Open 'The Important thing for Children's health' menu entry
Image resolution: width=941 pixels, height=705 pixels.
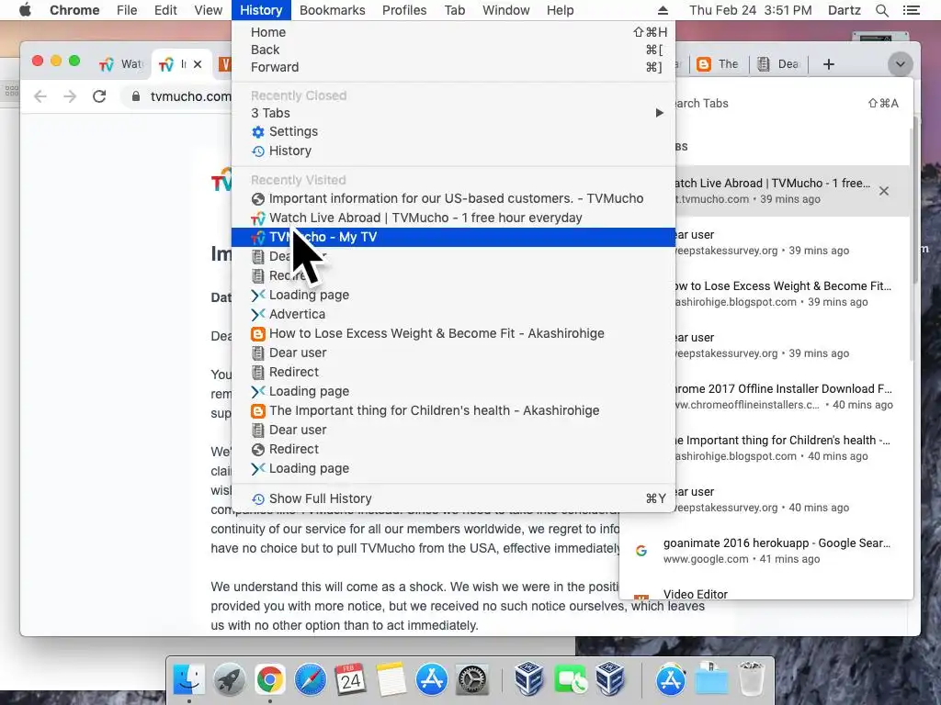(x=453, y=410)
